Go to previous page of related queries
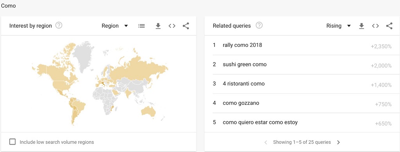 coord(266,142)
